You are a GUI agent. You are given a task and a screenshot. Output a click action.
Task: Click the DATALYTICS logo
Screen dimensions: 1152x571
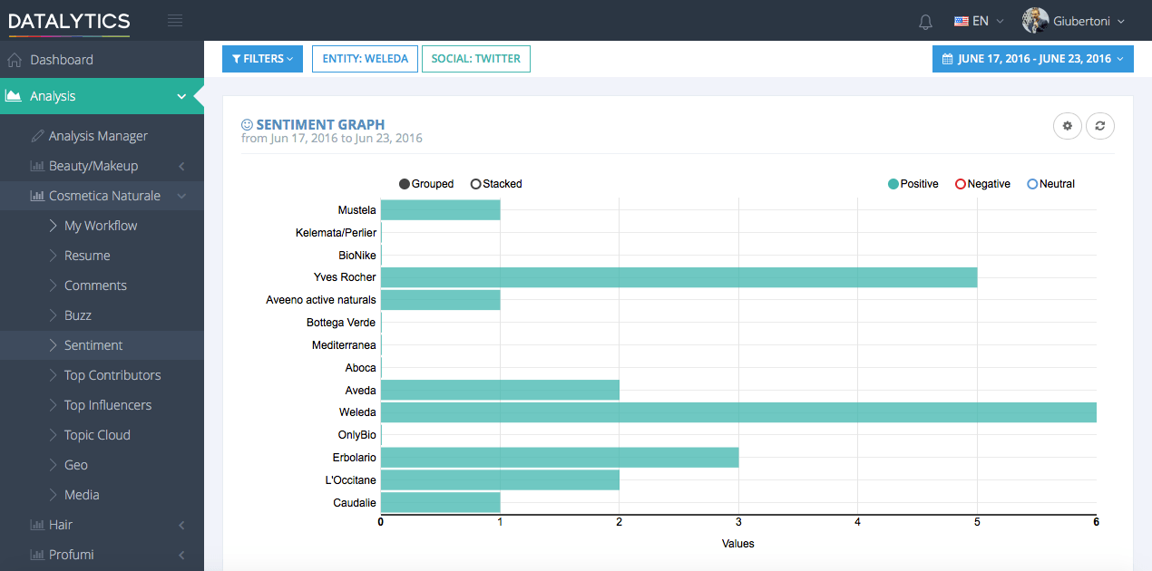point(69,22)
